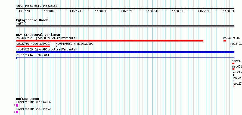Click the chrX:146814681..146823182 coordinates text

click(x=37, y=6)
